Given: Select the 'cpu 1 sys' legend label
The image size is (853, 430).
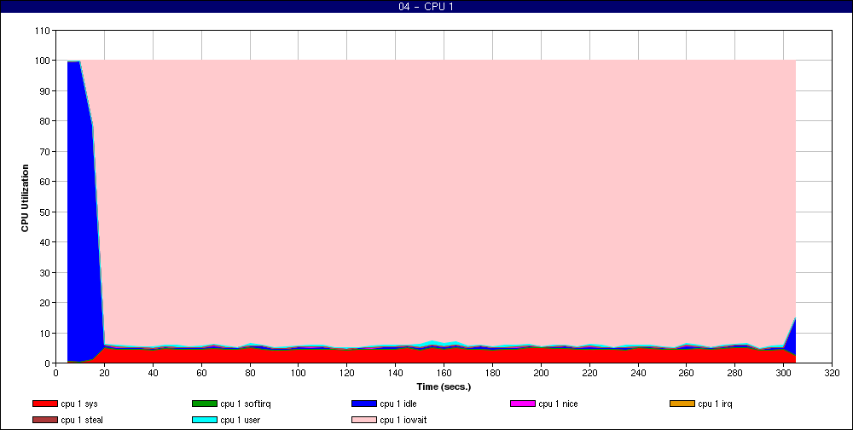Looking at the screenshot, I should pyautogui.click(x=79, y=404).
